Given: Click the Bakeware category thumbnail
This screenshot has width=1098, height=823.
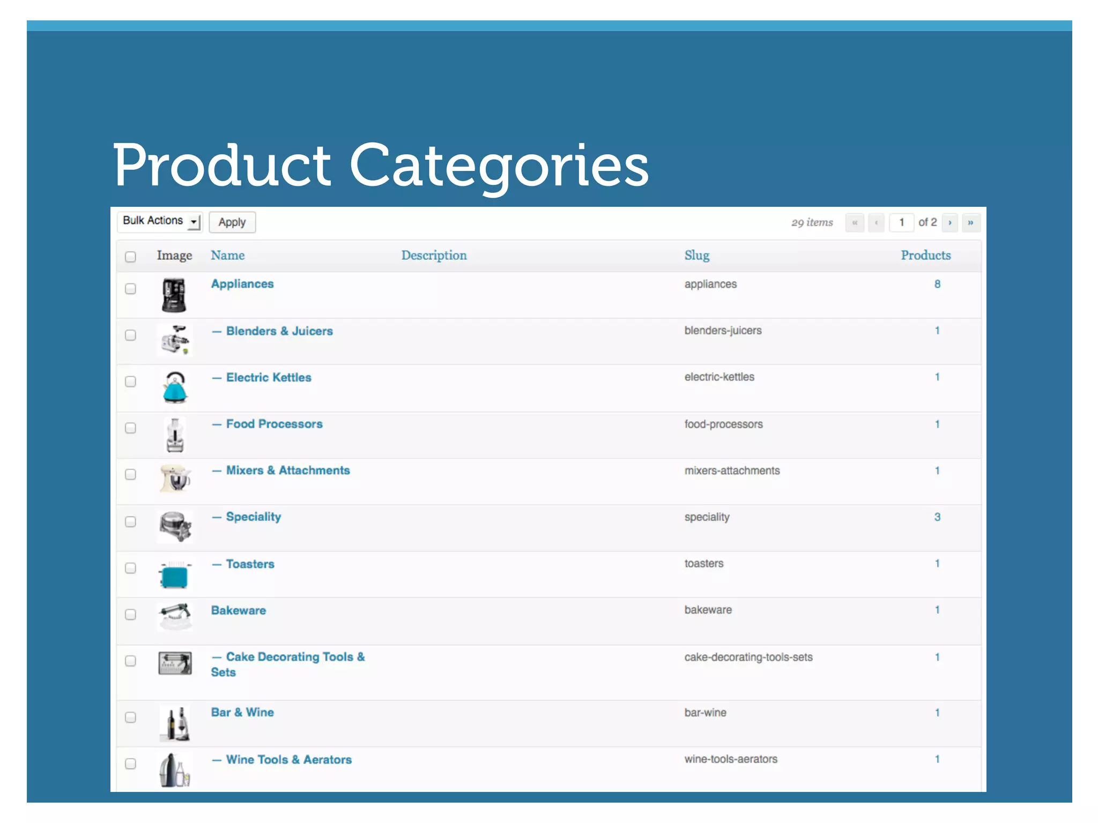Looking at the screenshot, I should [x=175, y=616].
